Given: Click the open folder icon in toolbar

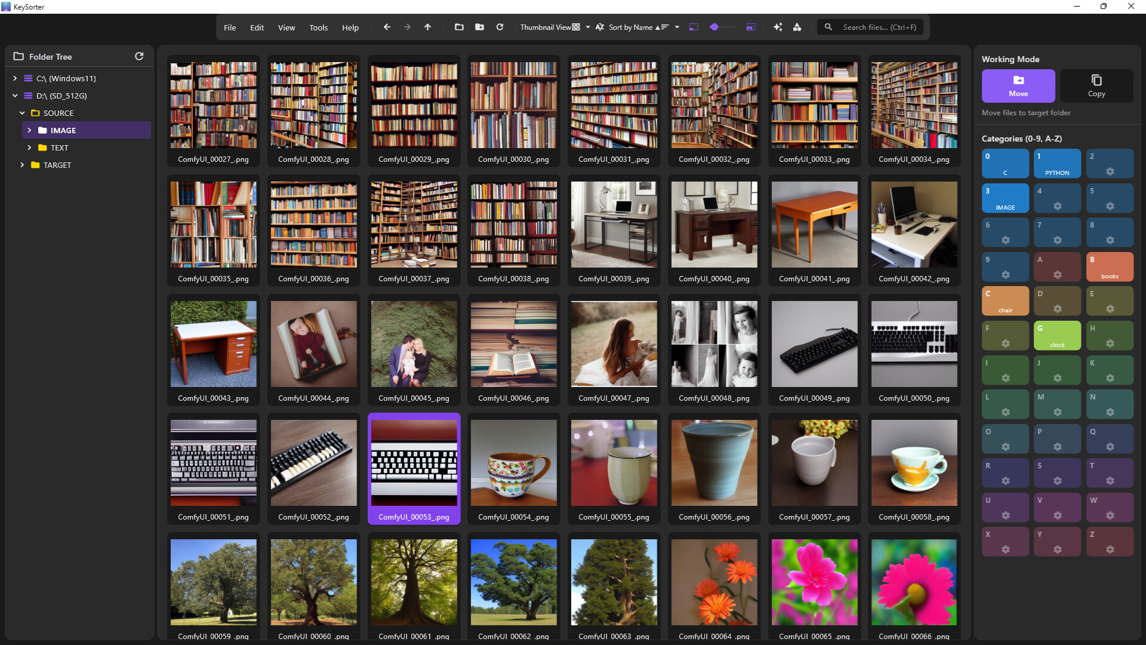Looking at the screenshot, I should click(459, 27).
